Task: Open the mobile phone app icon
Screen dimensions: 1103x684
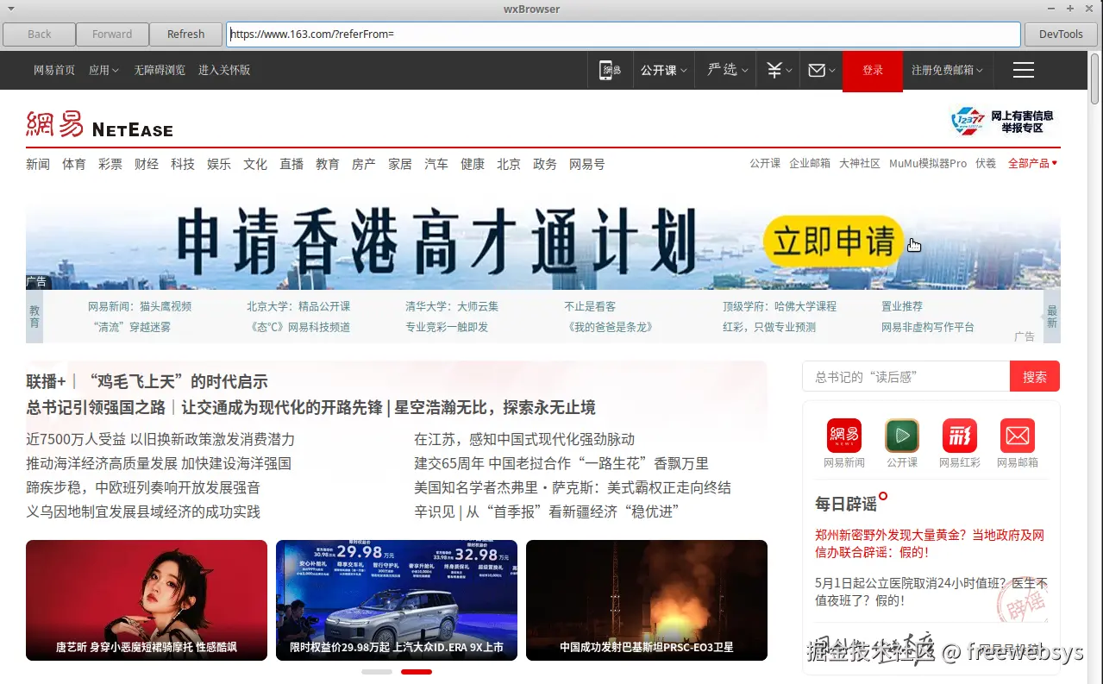Action: 611,70
